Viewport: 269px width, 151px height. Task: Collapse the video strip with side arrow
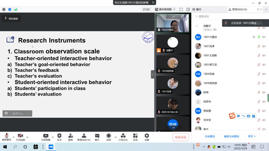click(x=153, y=74)
